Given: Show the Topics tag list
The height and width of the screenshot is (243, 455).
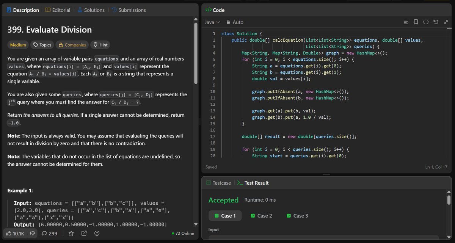Looking at the screenshot, I should pos(42,45).
